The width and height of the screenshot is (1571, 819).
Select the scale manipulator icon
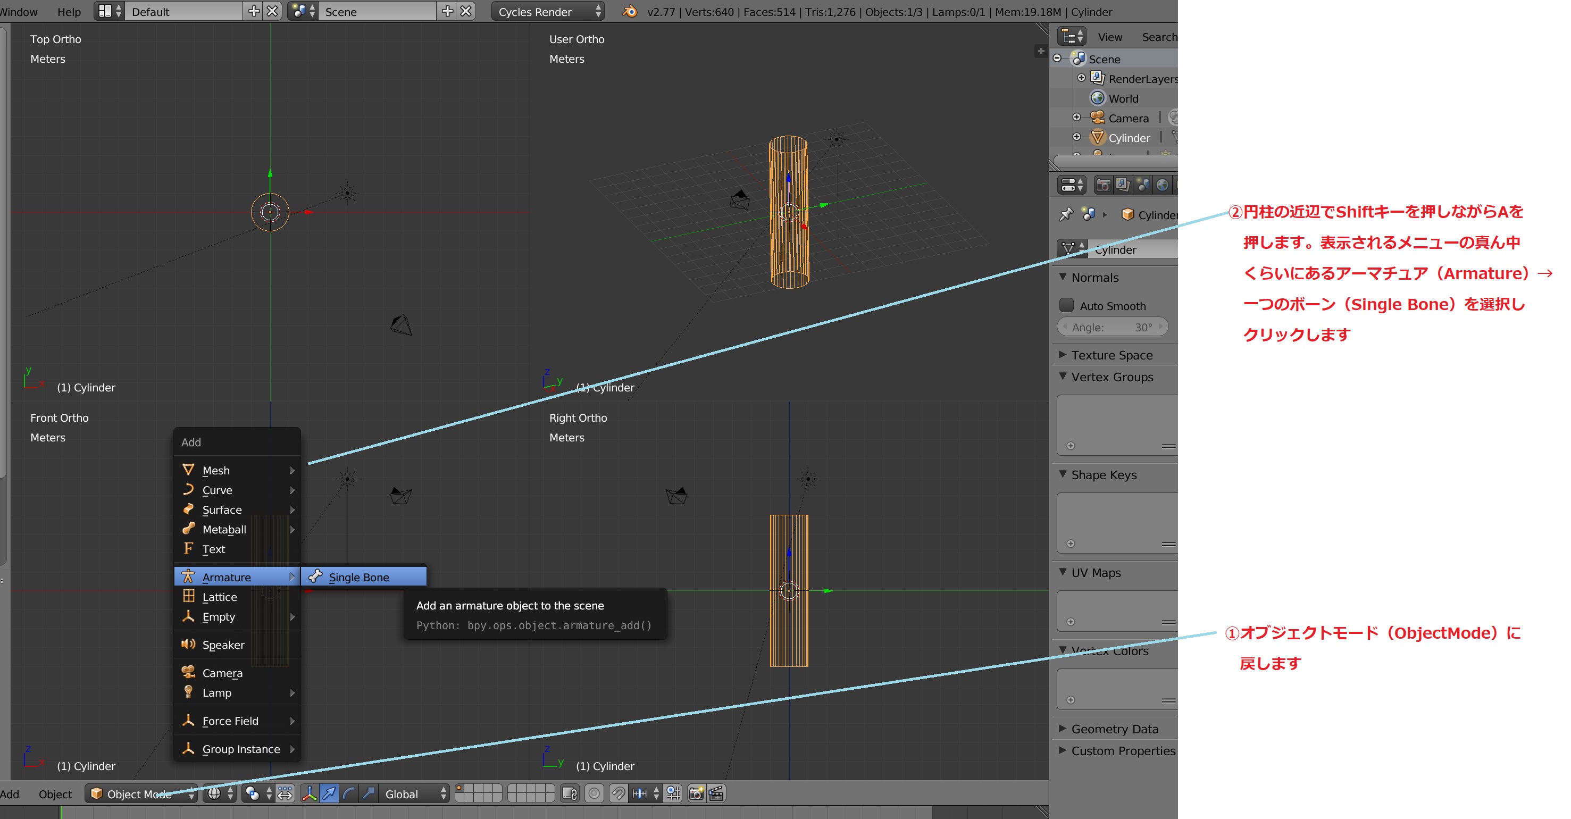(x=369, y=793)
